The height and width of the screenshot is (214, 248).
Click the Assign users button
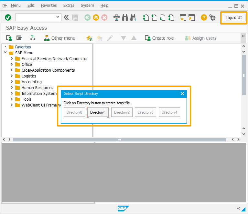(200, 38)
